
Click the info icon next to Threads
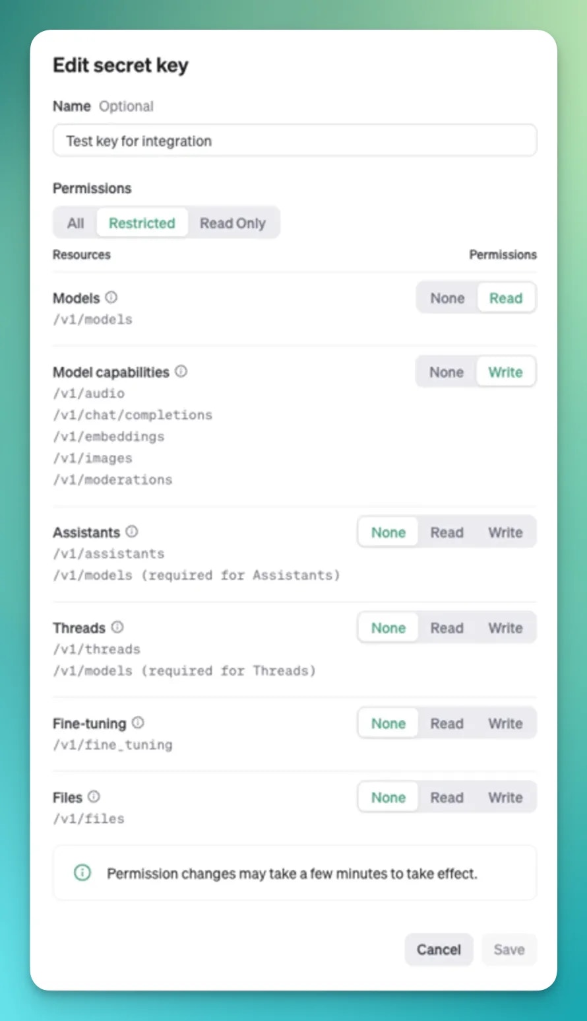[x=117, y=627]
